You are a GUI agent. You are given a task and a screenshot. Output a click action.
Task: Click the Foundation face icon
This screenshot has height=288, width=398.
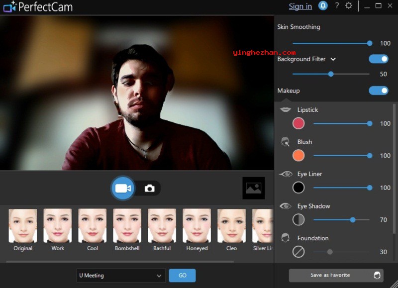pyautogui.click(x=285, y=238)
